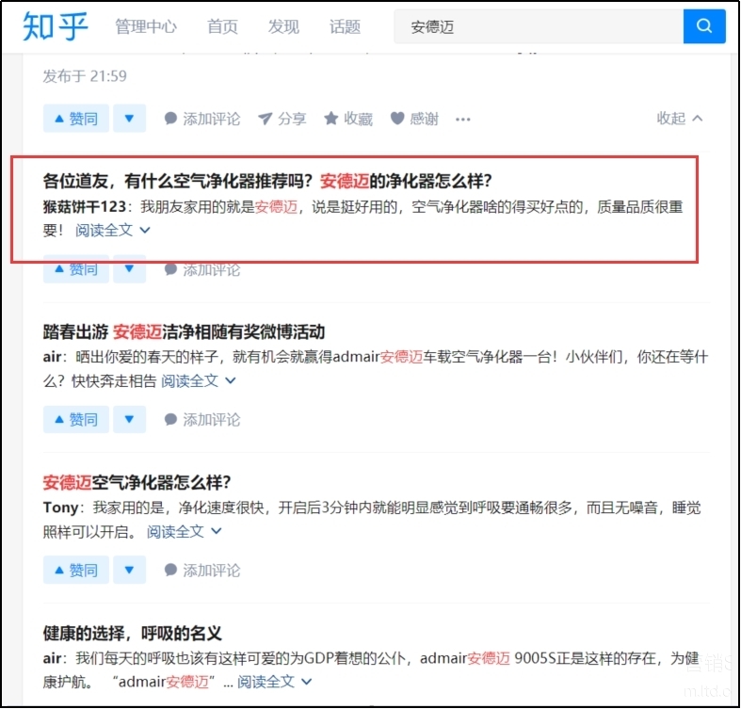Click the Zhihu logo

56,27
